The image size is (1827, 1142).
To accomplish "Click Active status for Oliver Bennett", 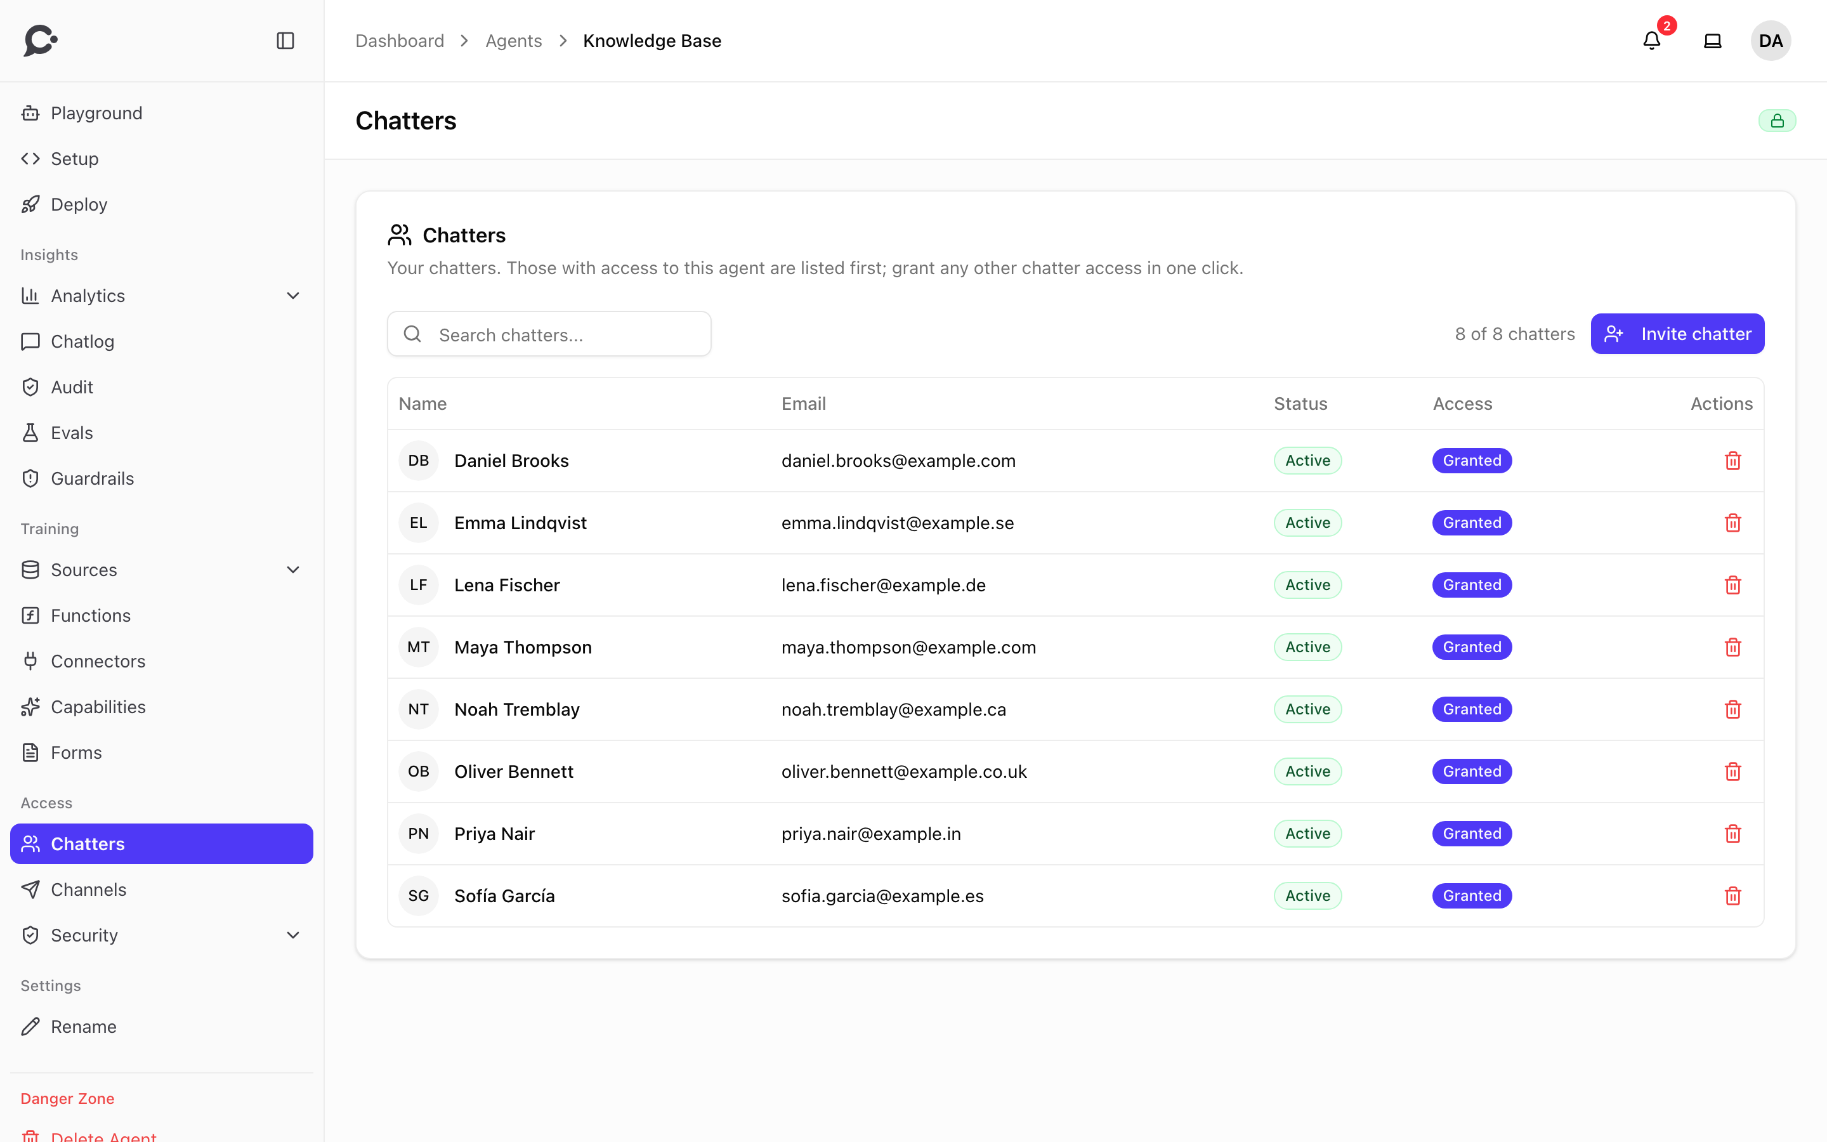I will tap(1307, 771).
